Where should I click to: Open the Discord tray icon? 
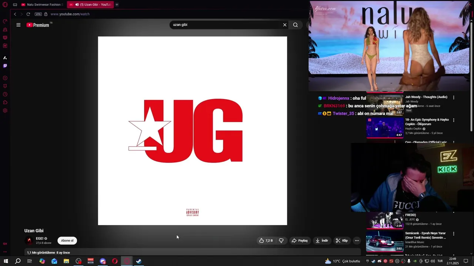379,261
